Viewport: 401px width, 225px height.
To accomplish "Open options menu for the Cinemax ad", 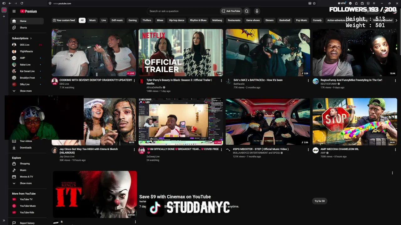I will [392, 173].
